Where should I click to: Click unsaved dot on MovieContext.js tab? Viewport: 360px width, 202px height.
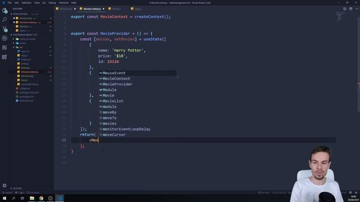tap(103, 9)
